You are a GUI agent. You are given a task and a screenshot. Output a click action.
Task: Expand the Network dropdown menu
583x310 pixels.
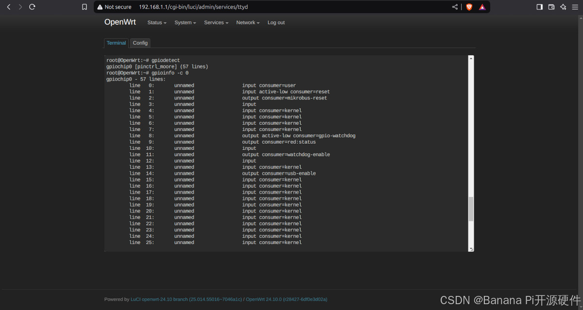[x=248, y=23]
